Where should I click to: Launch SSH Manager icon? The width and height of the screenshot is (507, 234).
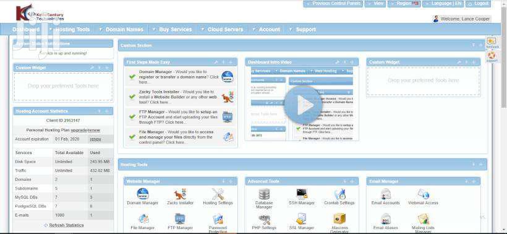pos(302,194)
